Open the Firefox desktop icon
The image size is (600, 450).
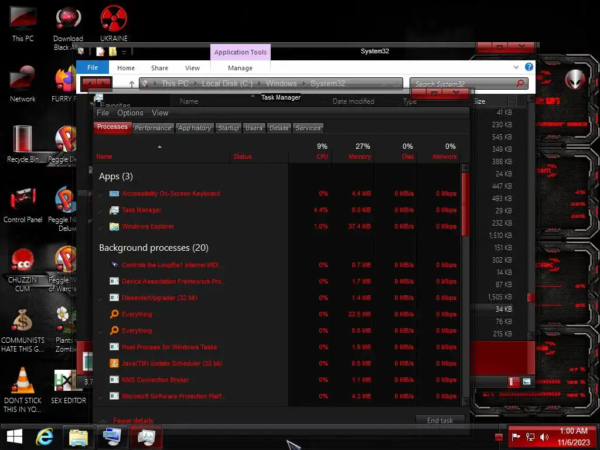pos(64,84)
